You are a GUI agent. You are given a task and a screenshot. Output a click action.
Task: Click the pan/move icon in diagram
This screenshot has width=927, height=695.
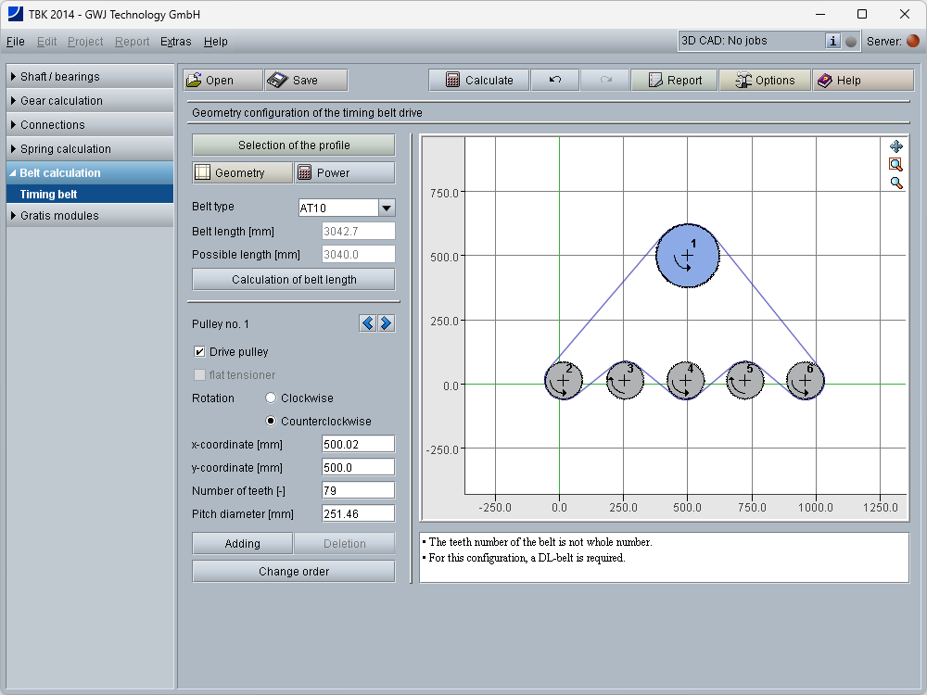895,146
